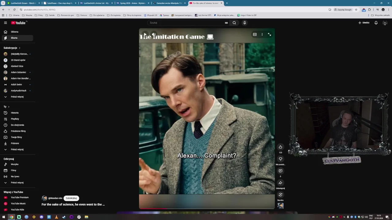Click the Utwórz create button
The image size is (392, 220).
point(364,23)
